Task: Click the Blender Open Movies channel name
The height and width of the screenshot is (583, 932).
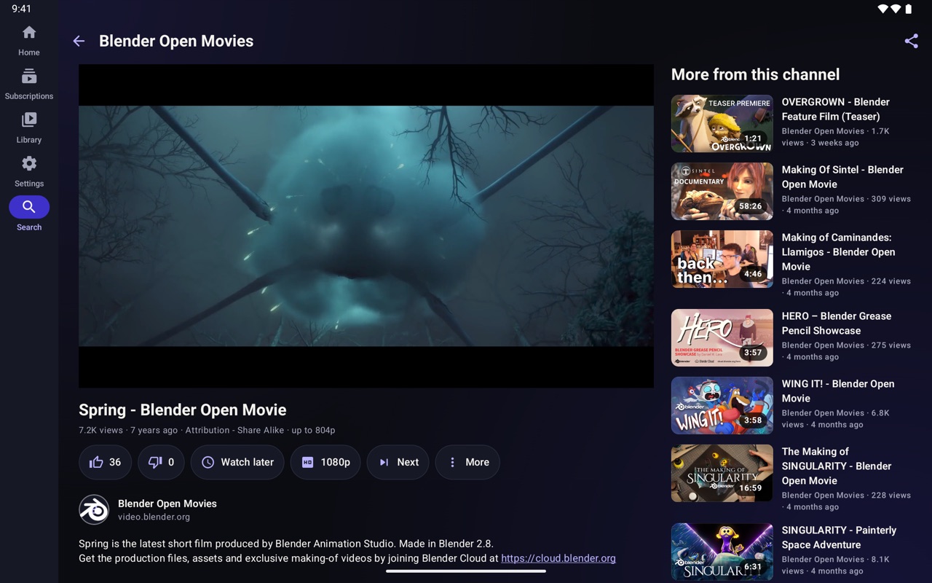Action: (x=167, y=504)
